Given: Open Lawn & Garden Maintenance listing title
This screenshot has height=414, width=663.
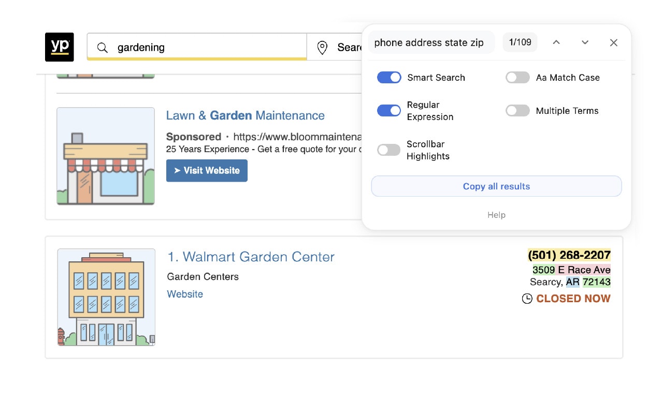Looking at the screenshot, I should pos(246,115).
